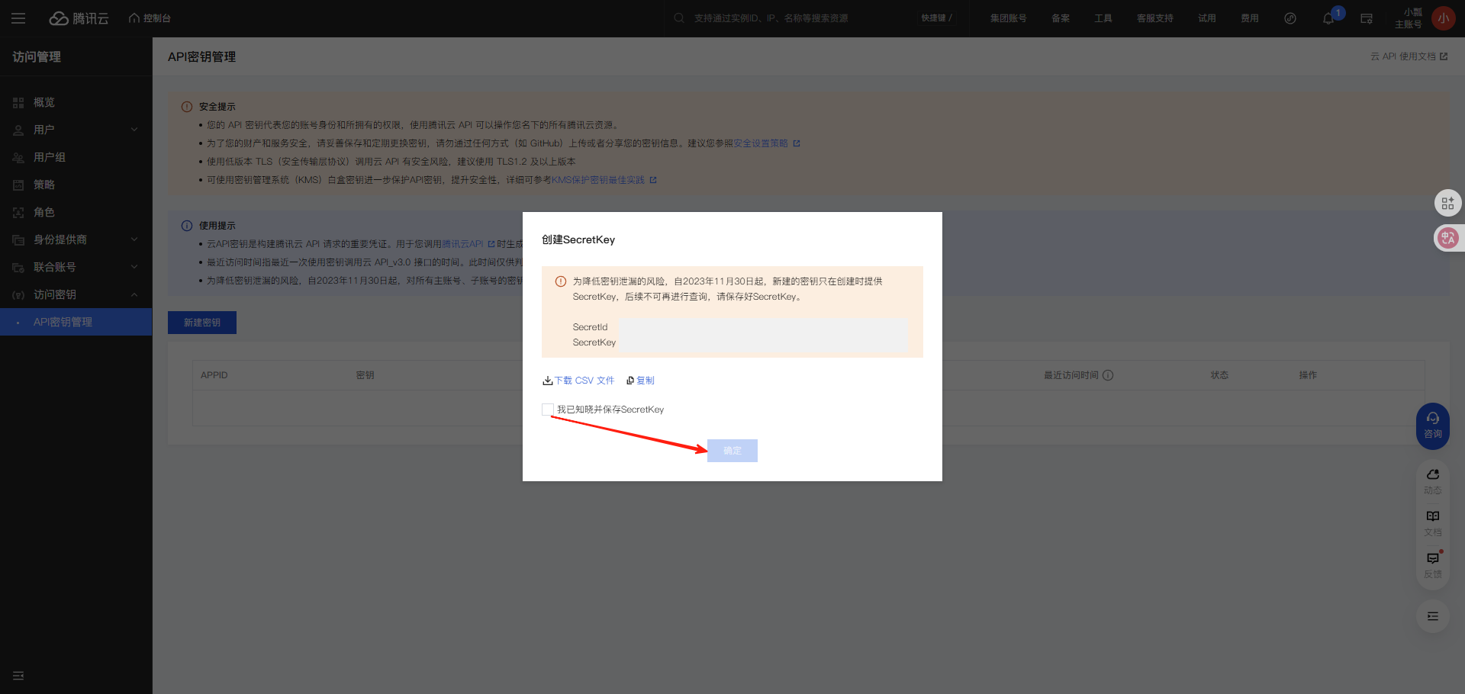Click the copy key icon link
The width and height of the screenshot is (1465, 694).
click(640, 381)
